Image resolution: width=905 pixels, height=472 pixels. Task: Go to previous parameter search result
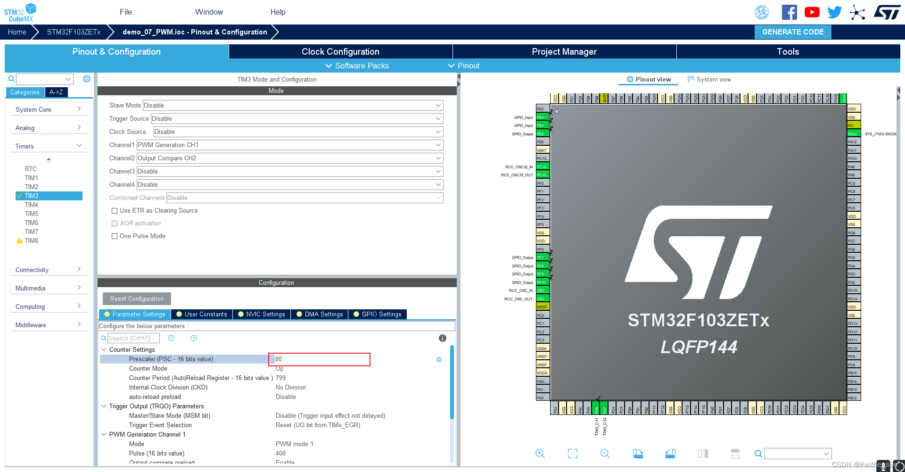coord(171,338)
